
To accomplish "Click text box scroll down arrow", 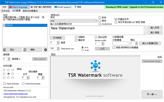I will pos(145,33).
